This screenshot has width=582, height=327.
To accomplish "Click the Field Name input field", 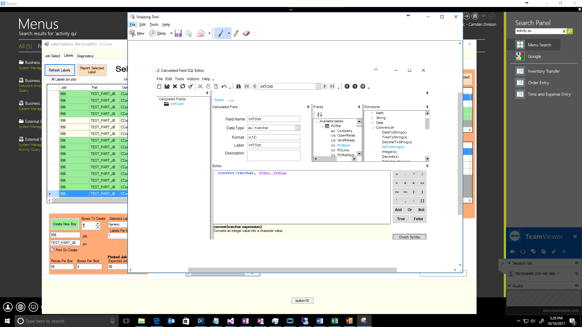I will coord(274,119).
